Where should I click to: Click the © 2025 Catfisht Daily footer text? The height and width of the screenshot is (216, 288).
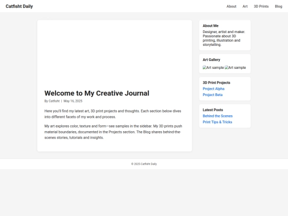[x=144, y=164]
